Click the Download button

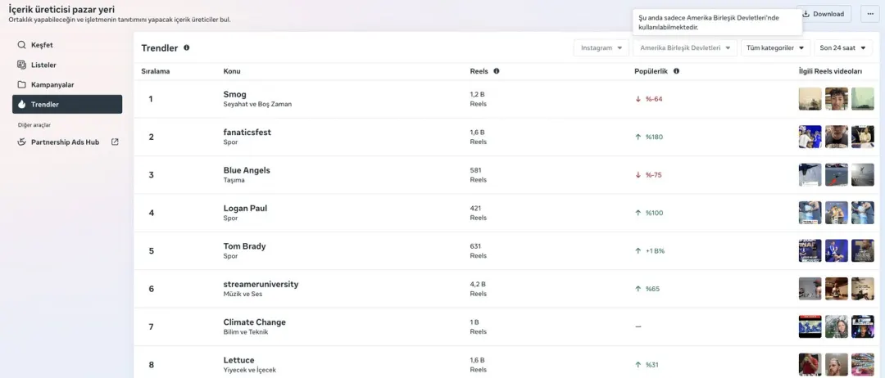(824, 14)
